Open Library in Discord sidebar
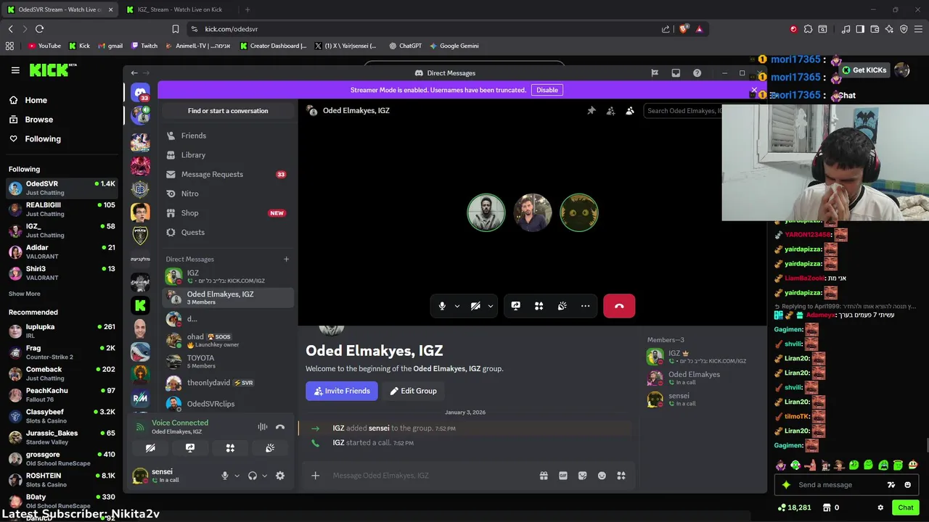This screenshot has width=929, height=522. (x=228, y=155)
